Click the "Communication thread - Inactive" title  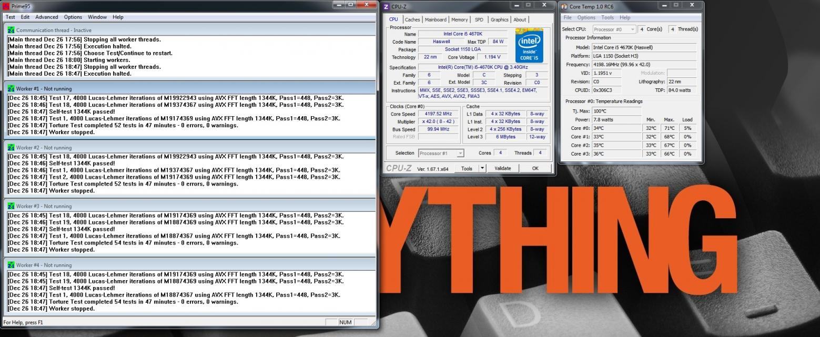[54, 30]
